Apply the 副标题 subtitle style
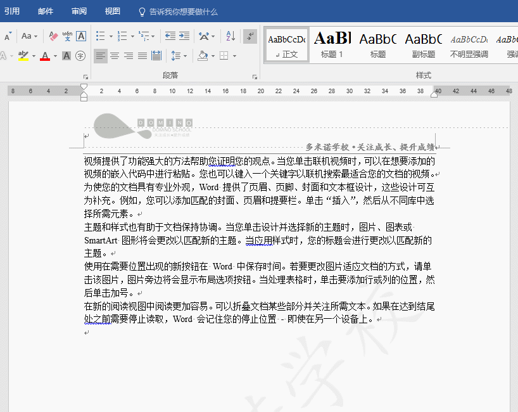518x412 pixels. coord(423,44)
